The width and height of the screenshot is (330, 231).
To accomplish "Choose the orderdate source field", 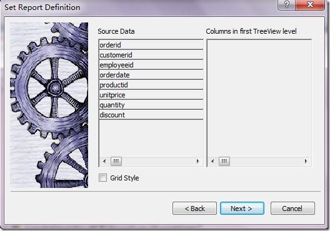I will (151, 75).
